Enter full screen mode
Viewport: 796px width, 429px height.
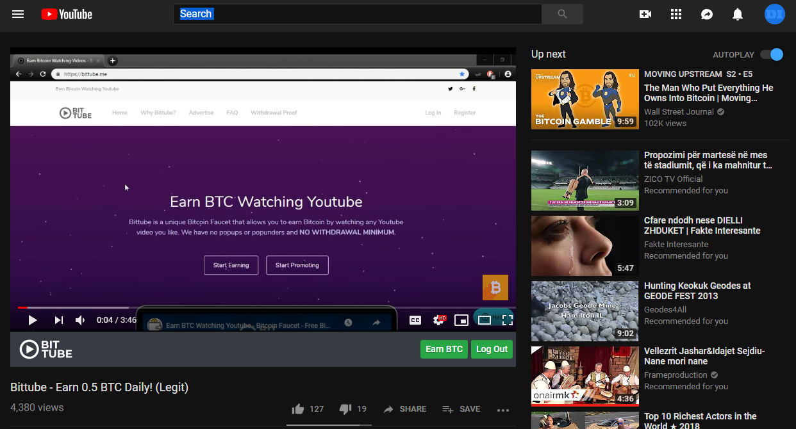coord(508,320)
